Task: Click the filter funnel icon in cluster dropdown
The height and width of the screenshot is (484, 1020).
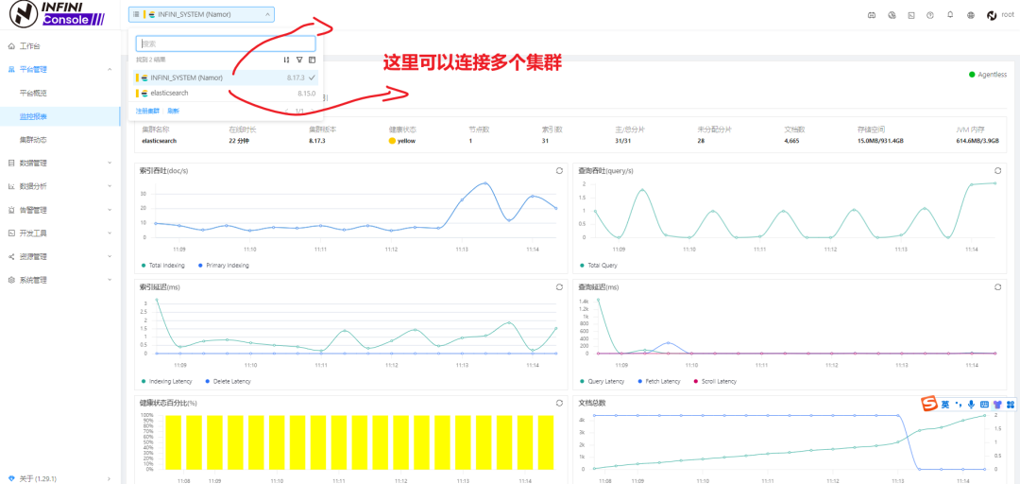Action: click(x=299, y=60)
